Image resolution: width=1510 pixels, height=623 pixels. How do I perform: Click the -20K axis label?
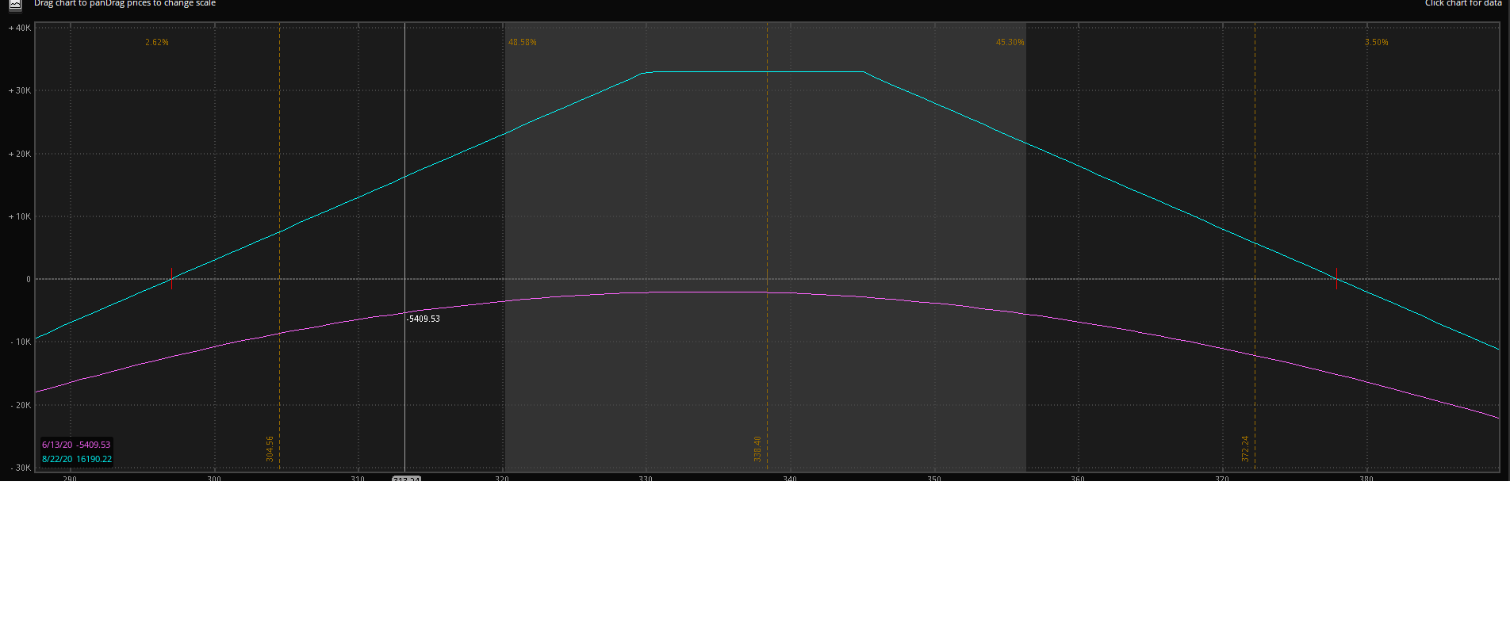21,405
